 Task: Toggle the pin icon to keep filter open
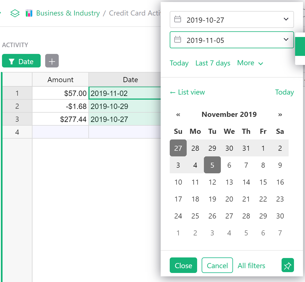click(x=287, y=265)
